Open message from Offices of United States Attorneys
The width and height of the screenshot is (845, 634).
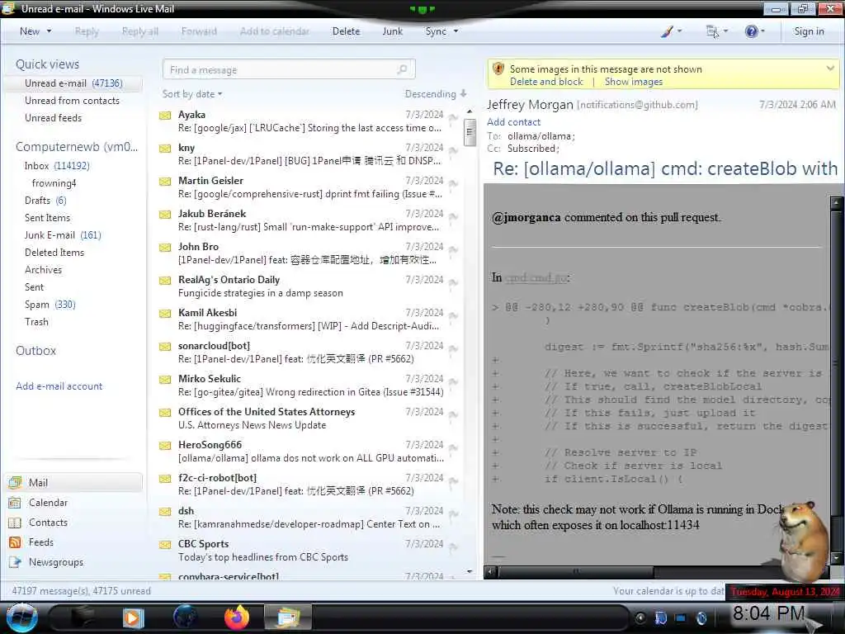(x=309, y=419)
